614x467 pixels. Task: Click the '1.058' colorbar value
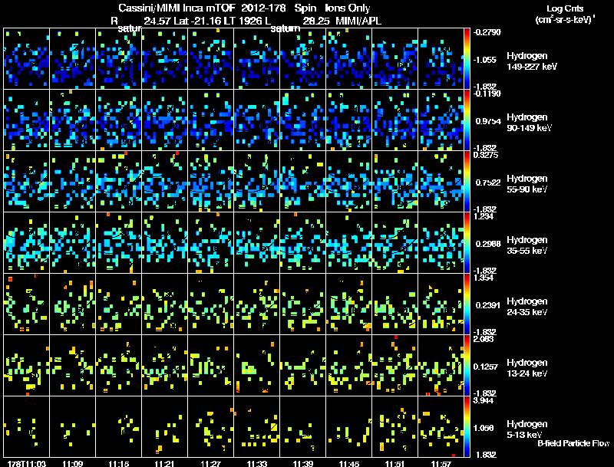click(x=484, y=429)
